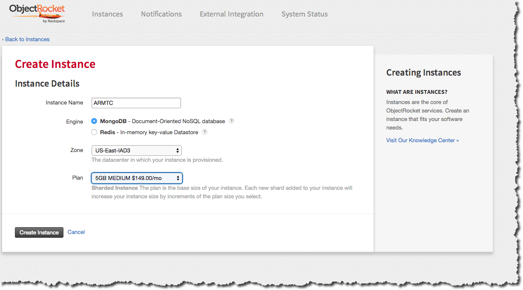This screenshot has height=290, width=523.
Task: Expand the Zone dropdown showing US-East-IAD3
Action: [x=137, y=150]
